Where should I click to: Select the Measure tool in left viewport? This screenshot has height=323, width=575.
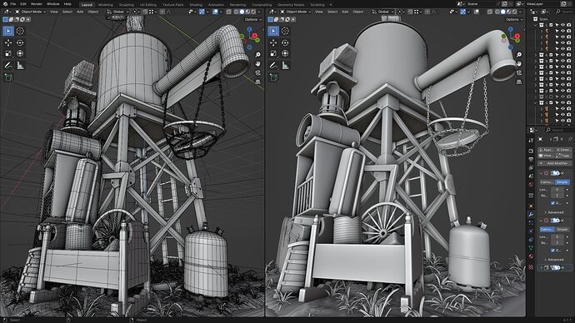coord(20,66)
